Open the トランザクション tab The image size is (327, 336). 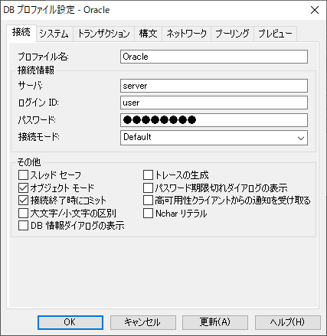(x=103, y=34)
